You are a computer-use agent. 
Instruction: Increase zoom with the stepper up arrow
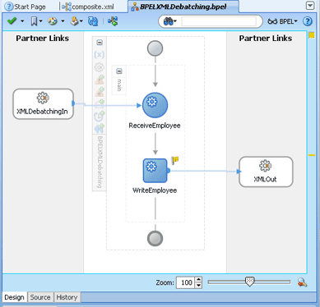click(x=199, y=280)
